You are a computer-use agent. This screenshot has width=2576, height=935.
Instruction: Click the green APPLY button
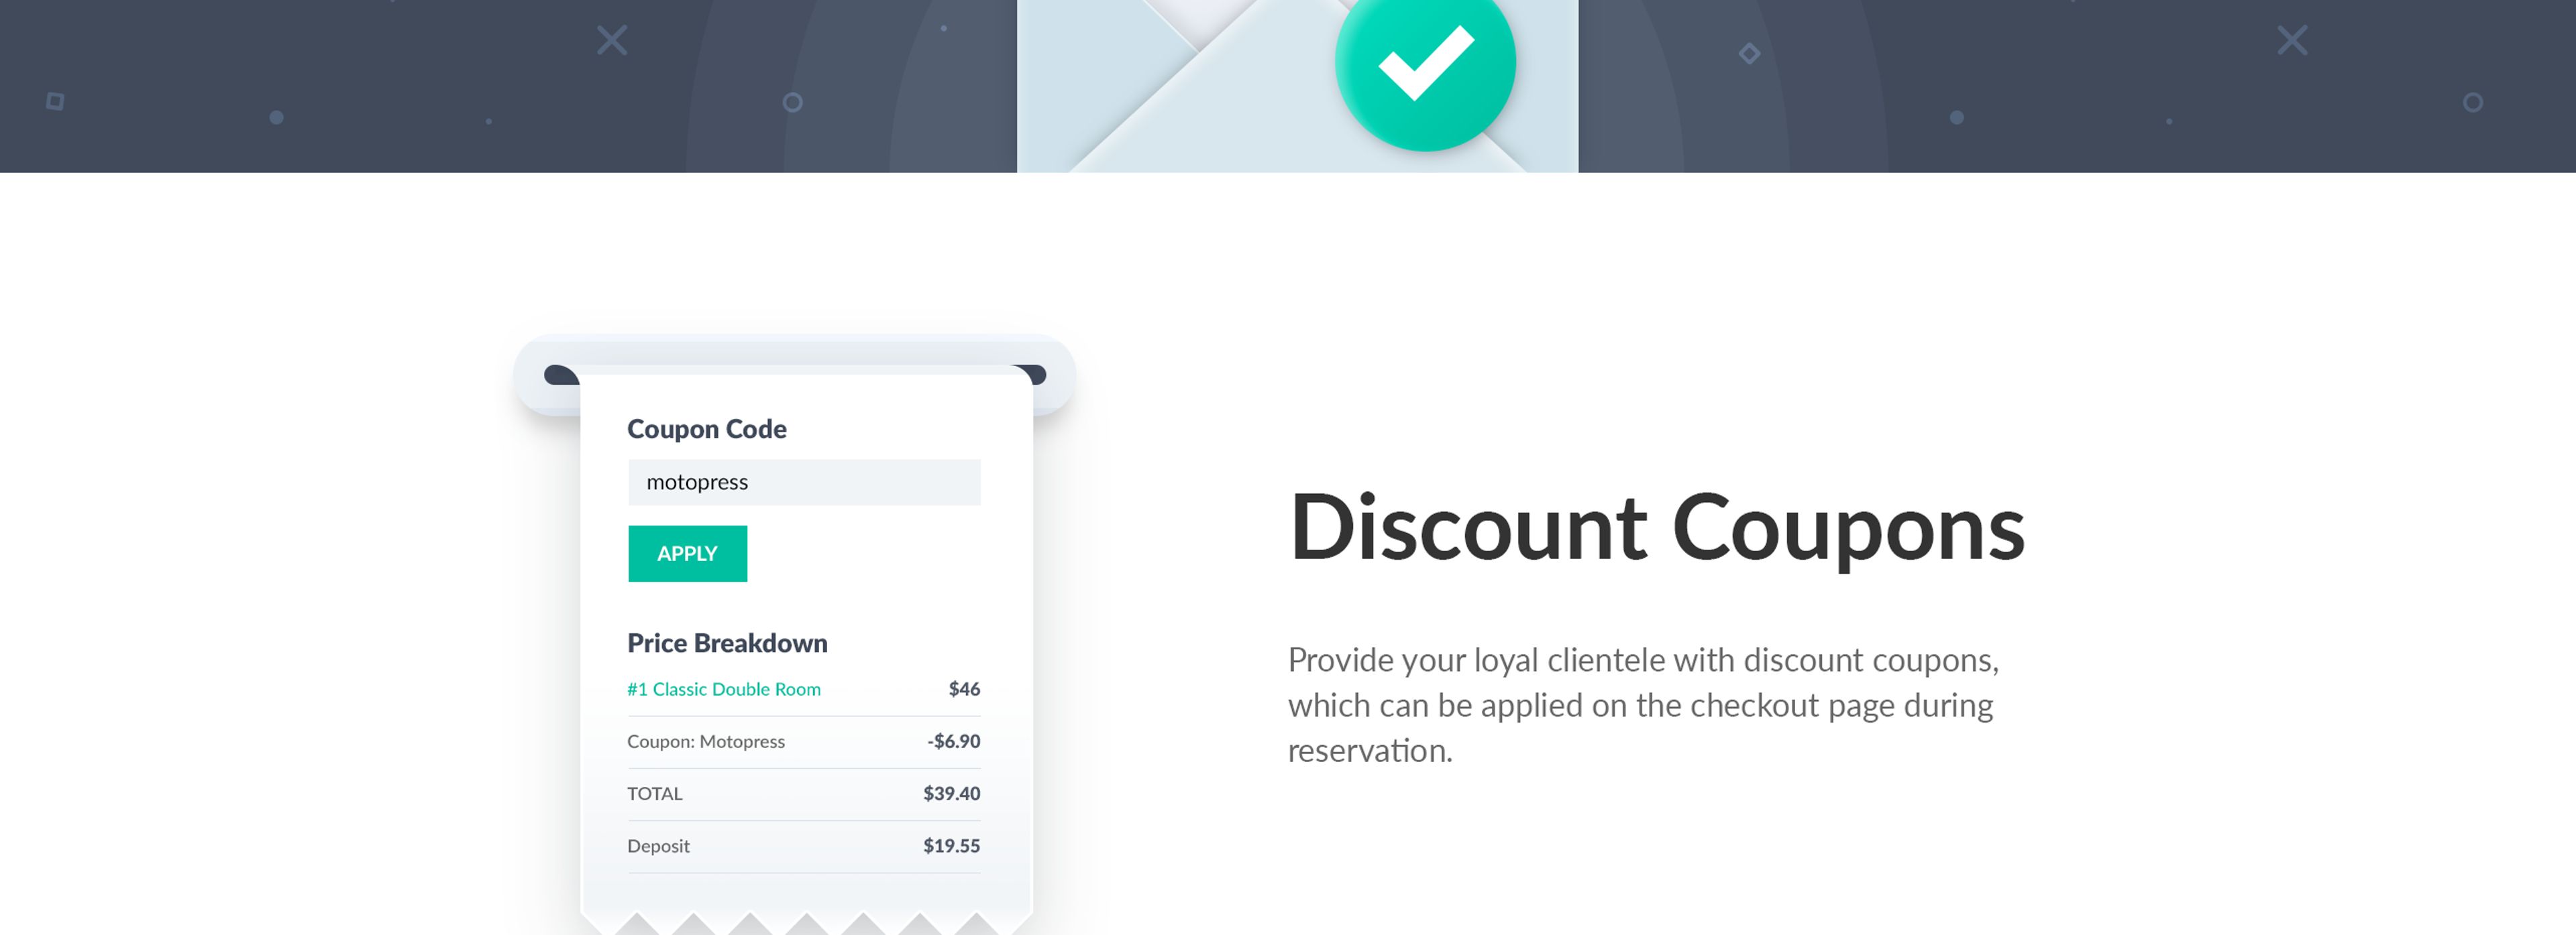(687, 554)
